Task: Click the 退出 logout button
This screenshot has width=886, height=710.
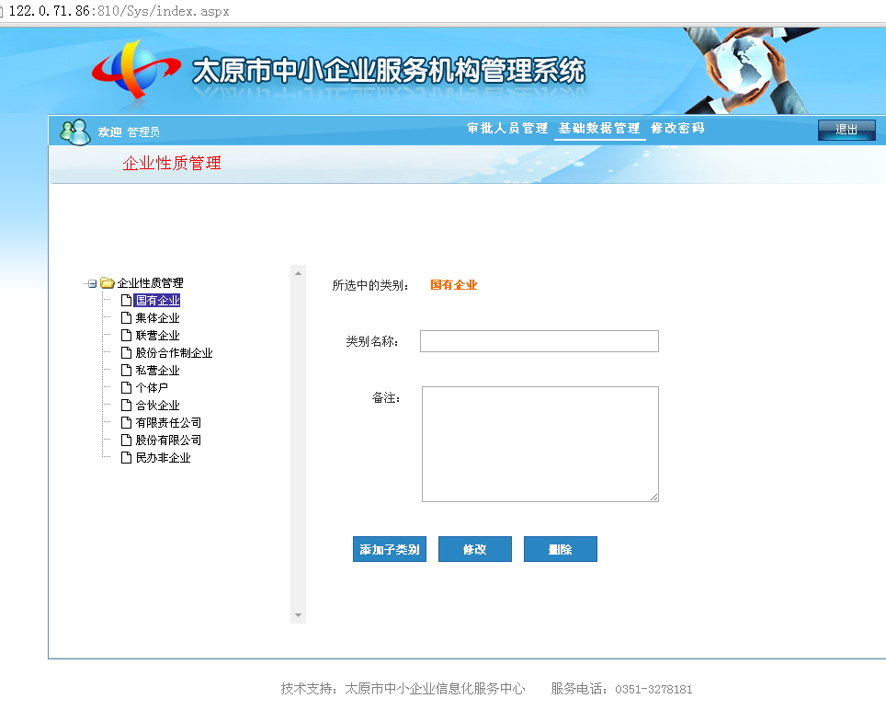Action: 846,130
